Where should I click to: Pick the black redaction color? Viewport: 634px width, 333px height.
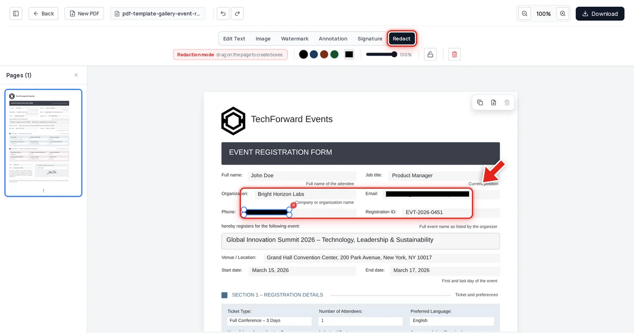pos(303,54)
